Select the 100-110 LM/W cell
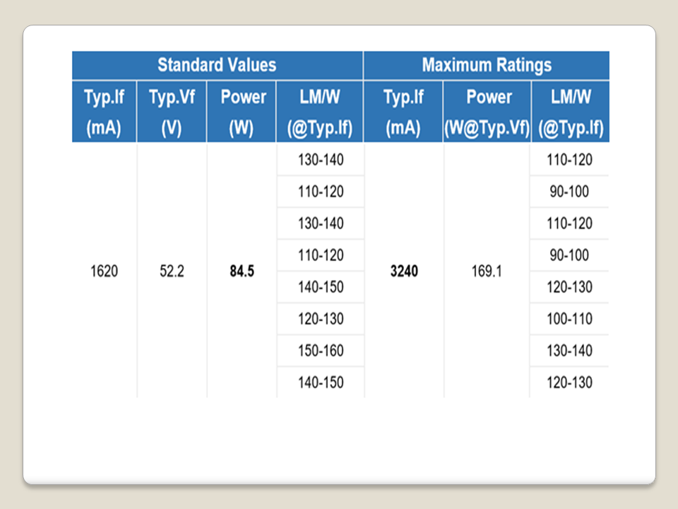Viewport: 678px width, 509px height. (569, 319)
